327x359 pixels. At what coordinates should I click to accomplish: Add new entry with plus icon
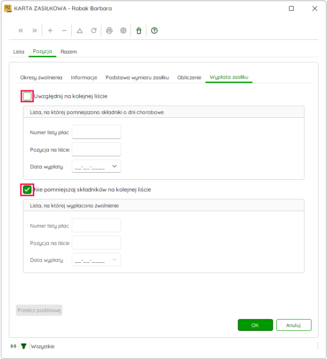50,31
